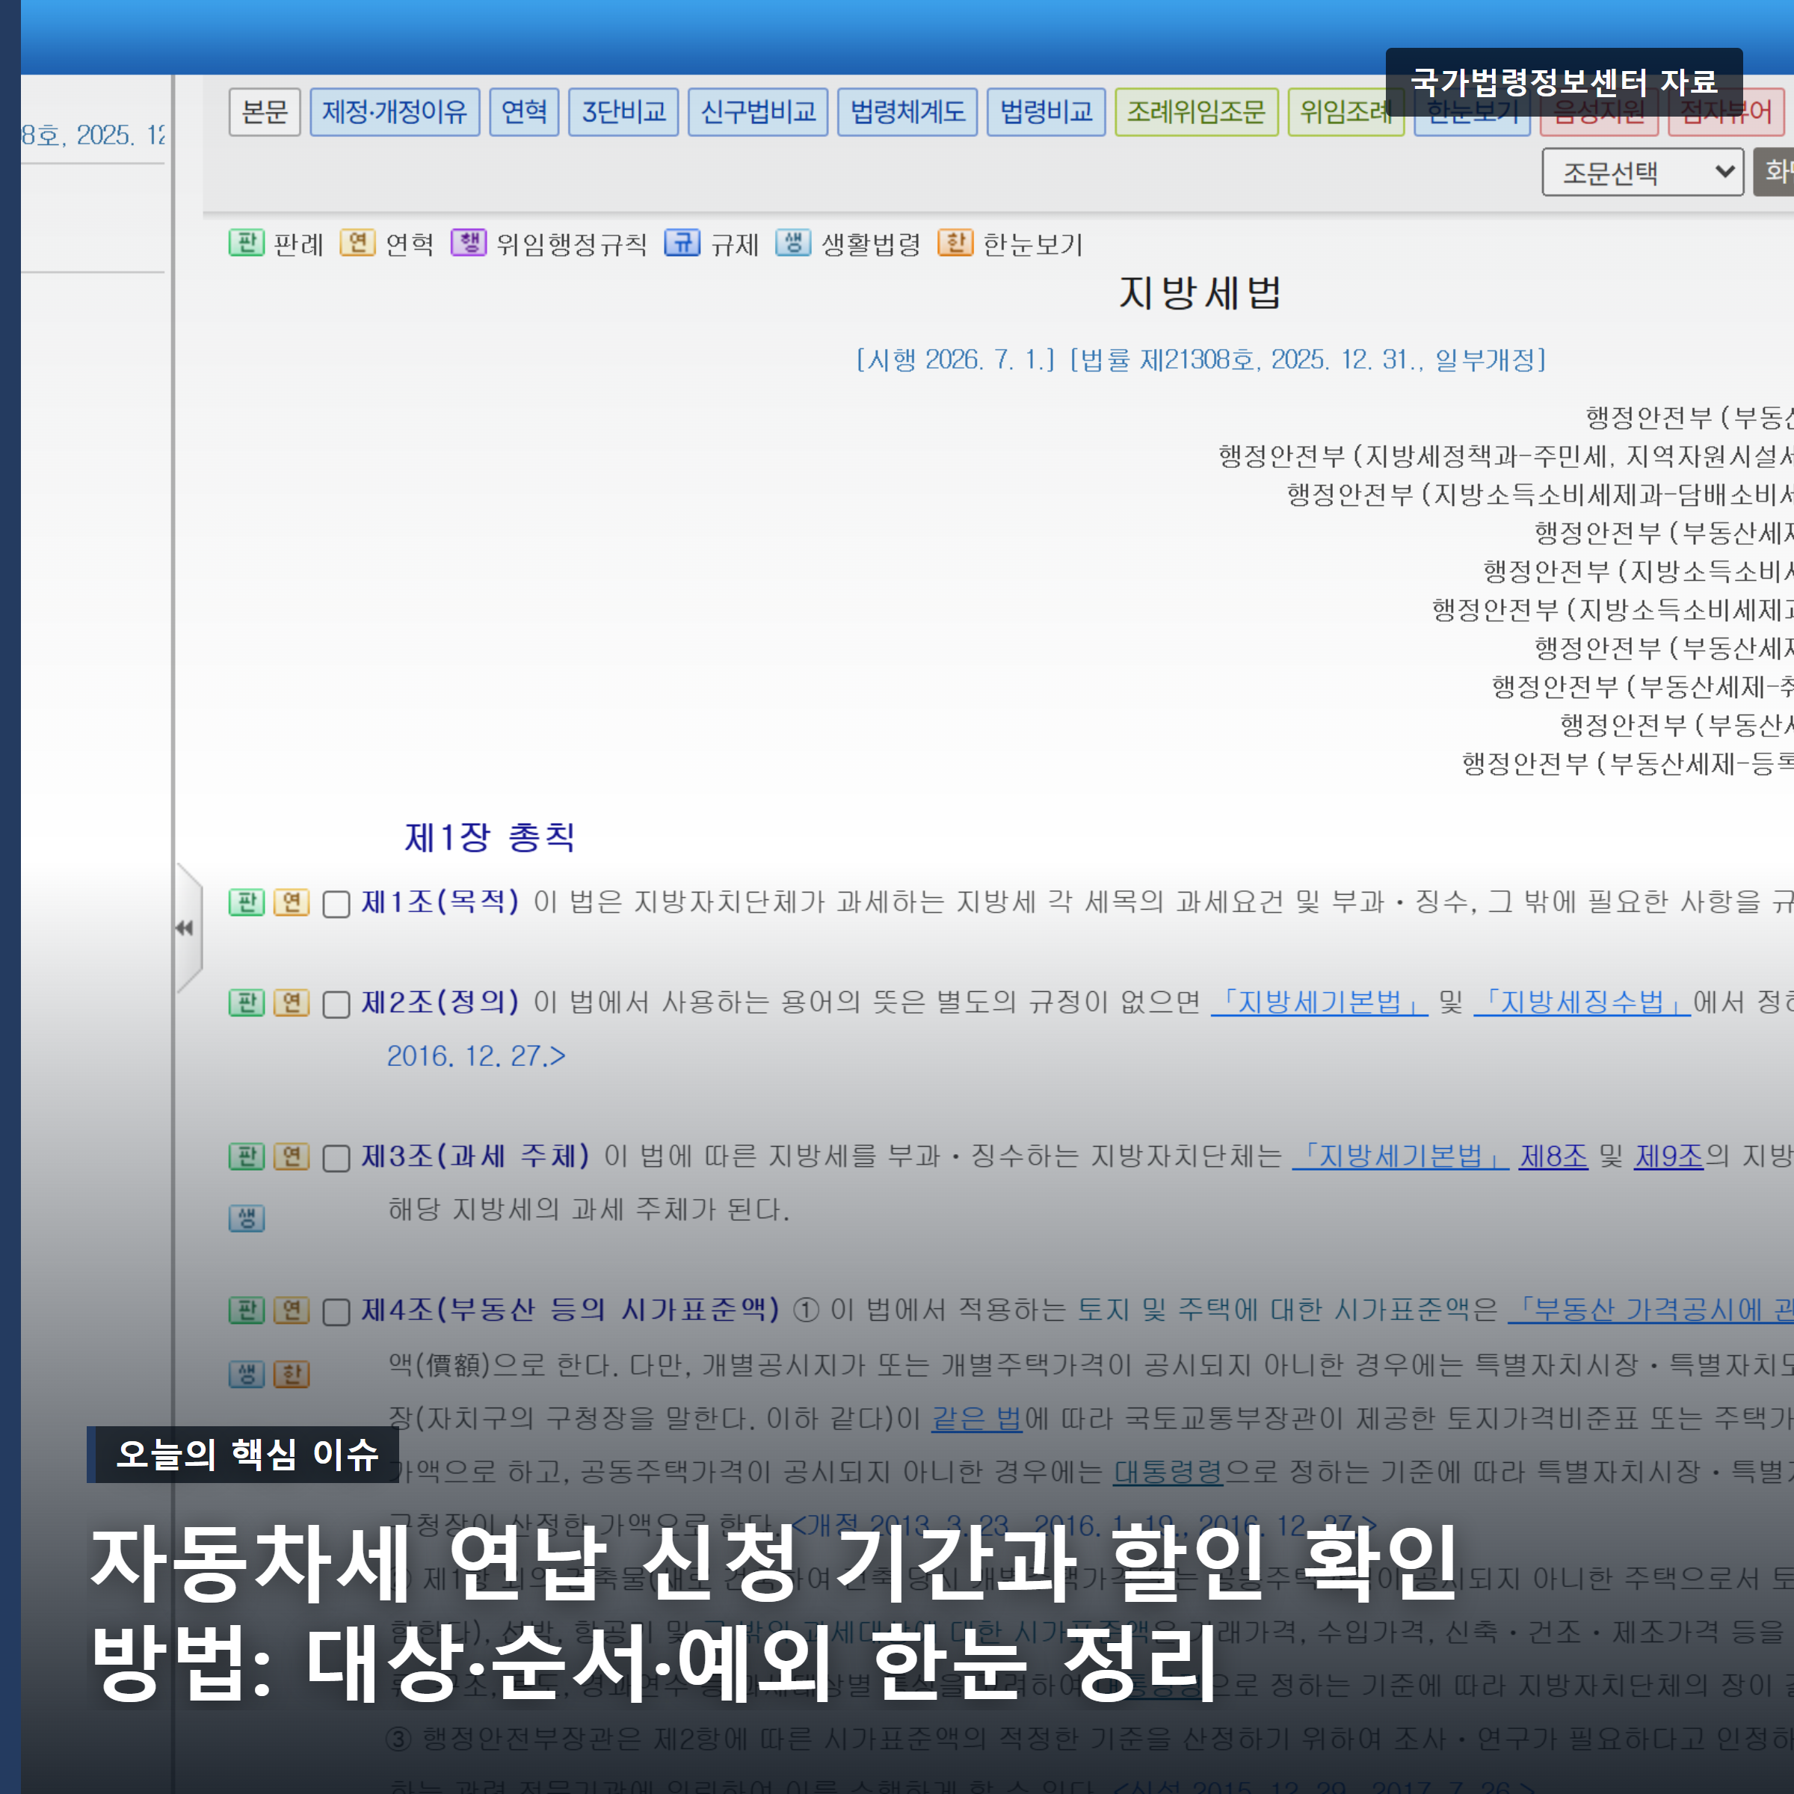Screen dimensions: 1794x1794
Task: Open the 「부동산 가격공시에 link in 제4조
Action: point(1650,1310)
